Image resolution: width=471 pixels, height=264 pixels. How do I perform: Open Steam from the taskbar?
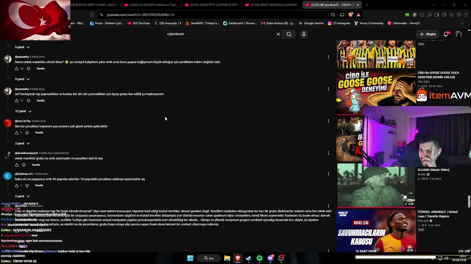click(248, 258)
